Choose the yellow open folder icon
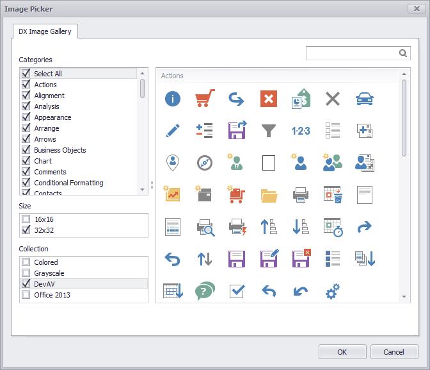This screenshot has height=370, width=430. point(268,195)
